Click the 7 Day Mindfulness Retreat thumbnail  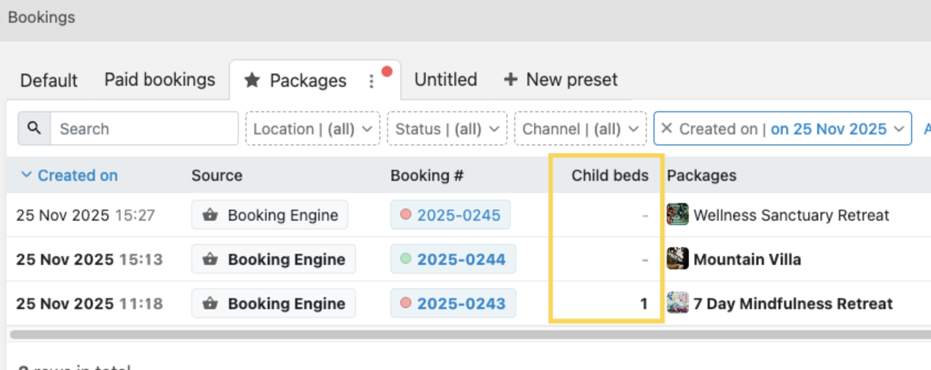[x=677, y=303]
